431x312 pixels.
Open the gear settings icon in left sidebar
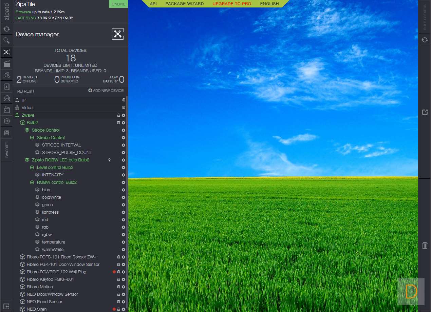pyautogui.click(x=6, y=121)
